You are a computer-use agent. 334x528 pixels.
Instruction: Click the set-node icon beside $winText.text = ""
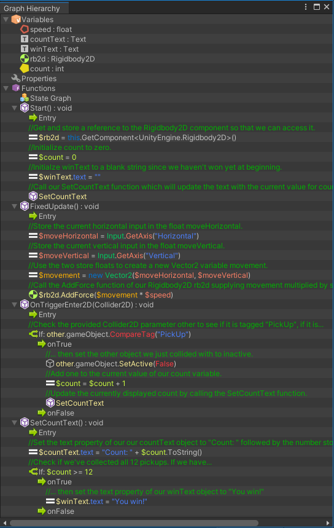point(33,177)
